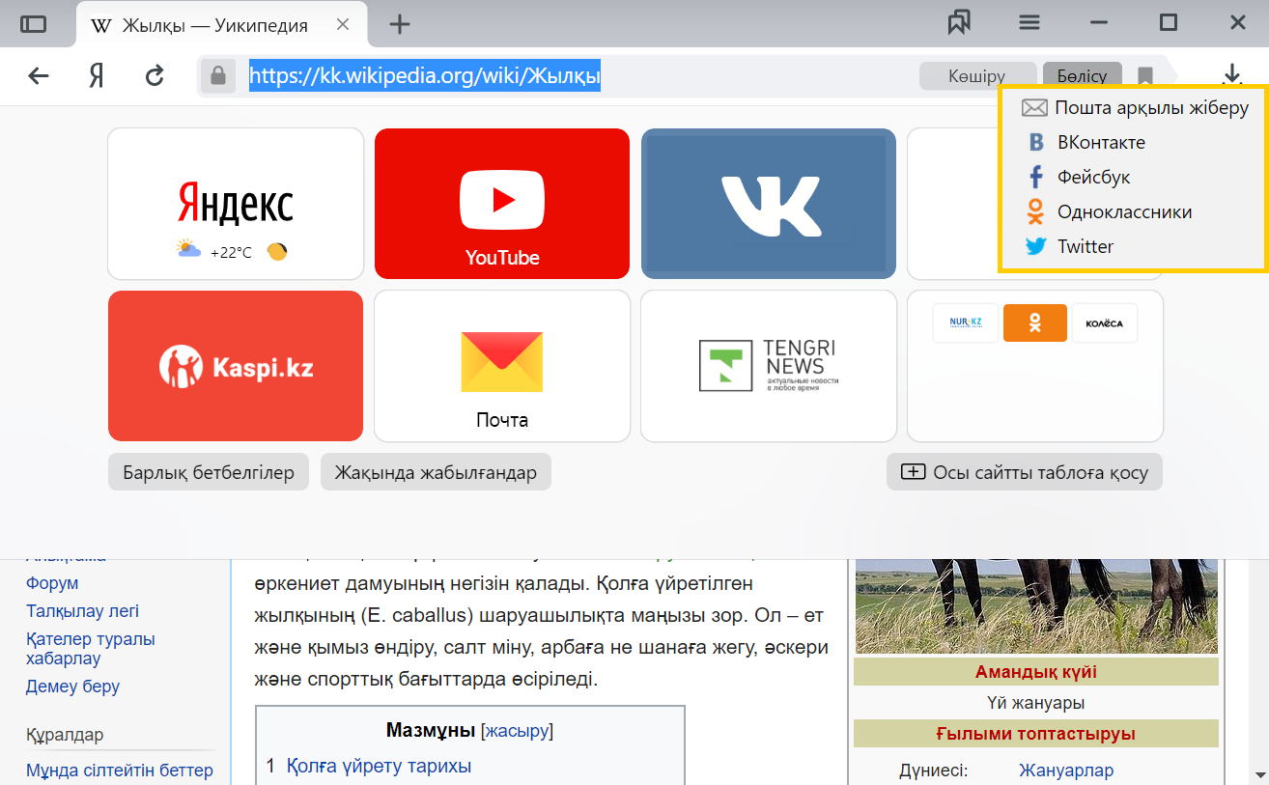Image resolution: width=1269 pixels, height=785 pixels.
Task: Open the Яндекс tile
Action: (236, 204)
